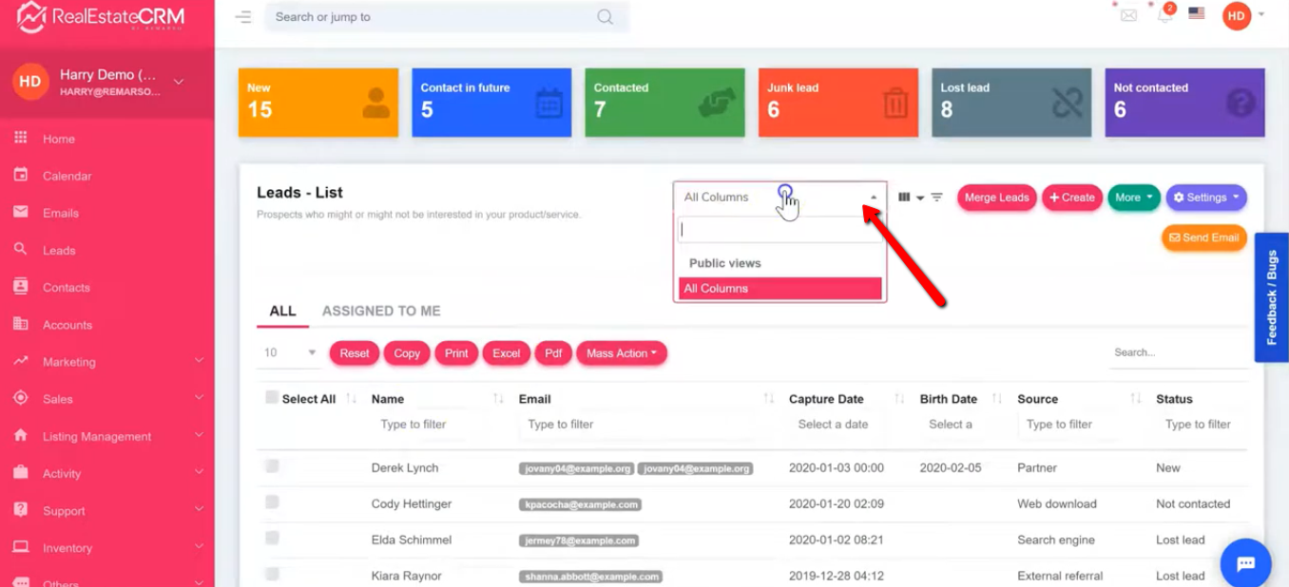Tick the checkbox for Derek Lynch
This screenshot has height=587, width=1289.
[x=272, y=466]
